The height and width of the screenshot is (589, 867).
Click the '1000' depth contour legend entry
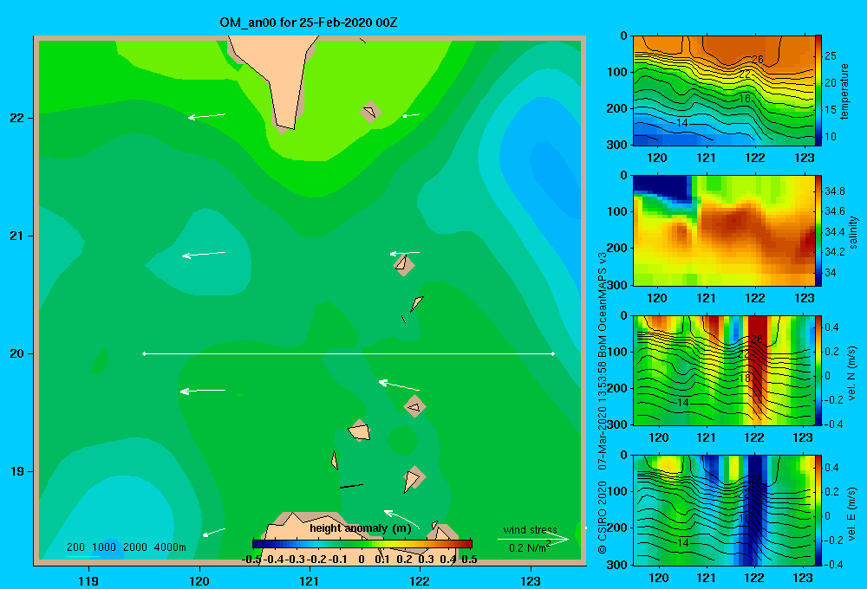(x=104, y=547)
